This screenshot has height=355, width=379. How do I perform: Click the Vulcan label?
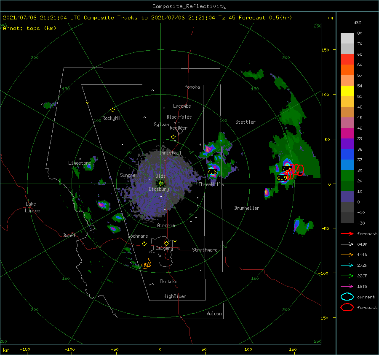point(214,314)
